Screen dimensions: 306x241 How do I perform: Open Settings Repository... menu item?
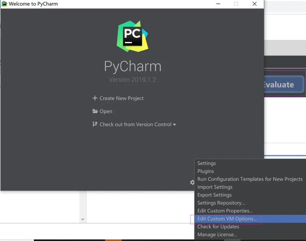pos(221,203)
